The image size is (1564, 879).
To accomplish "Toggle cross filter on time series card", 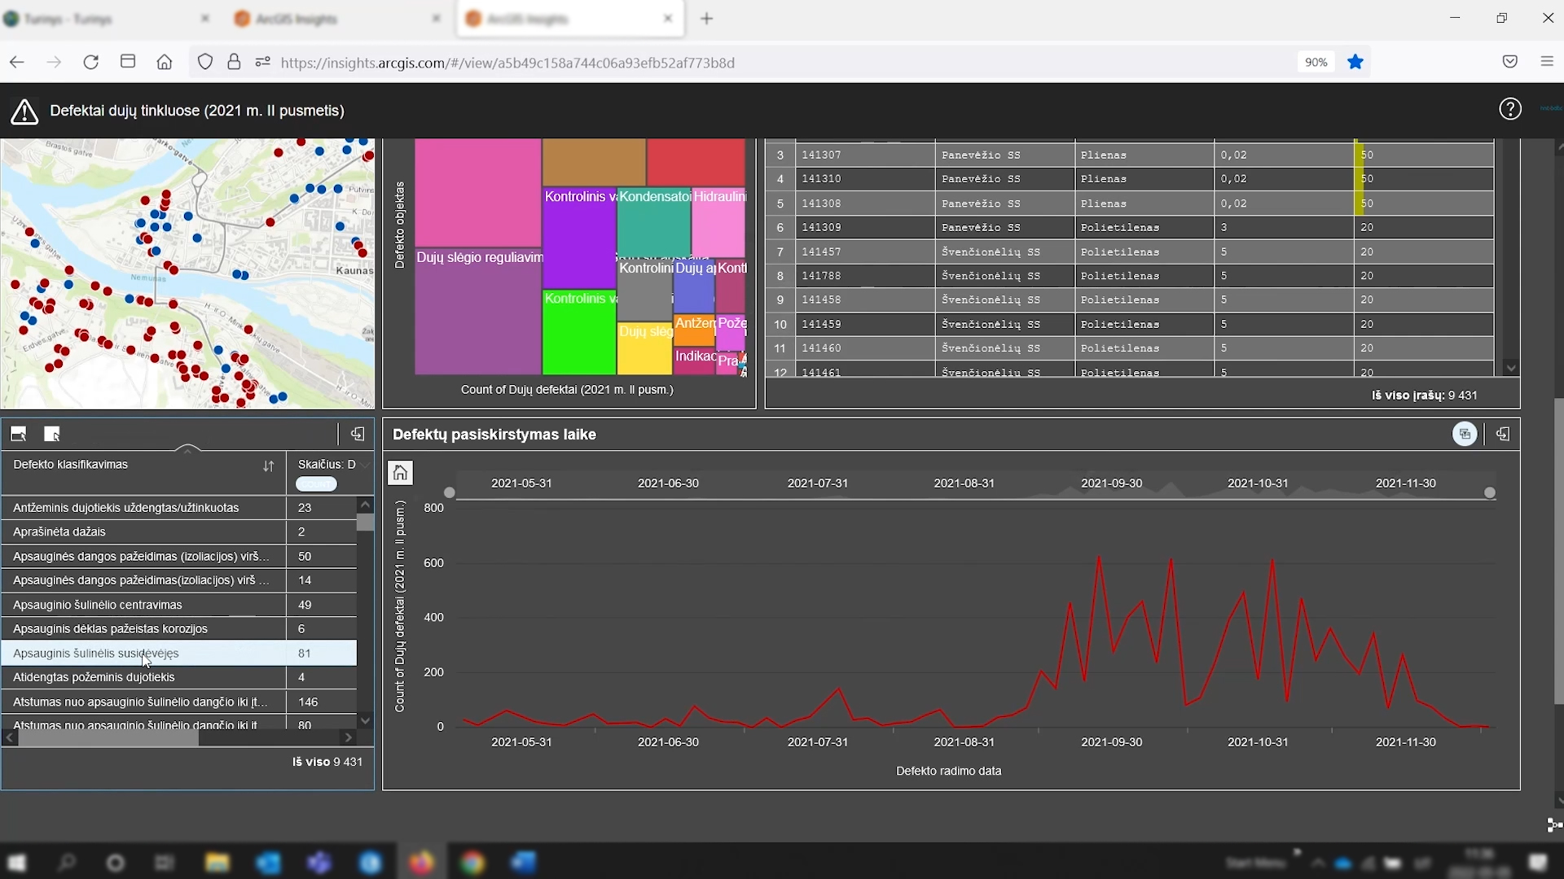I will tap(1465, 434).
